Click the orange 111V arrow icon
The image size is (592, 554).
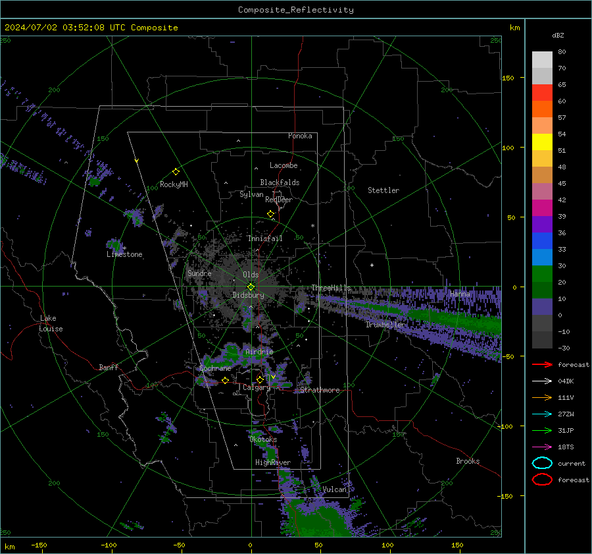point(542,397)
